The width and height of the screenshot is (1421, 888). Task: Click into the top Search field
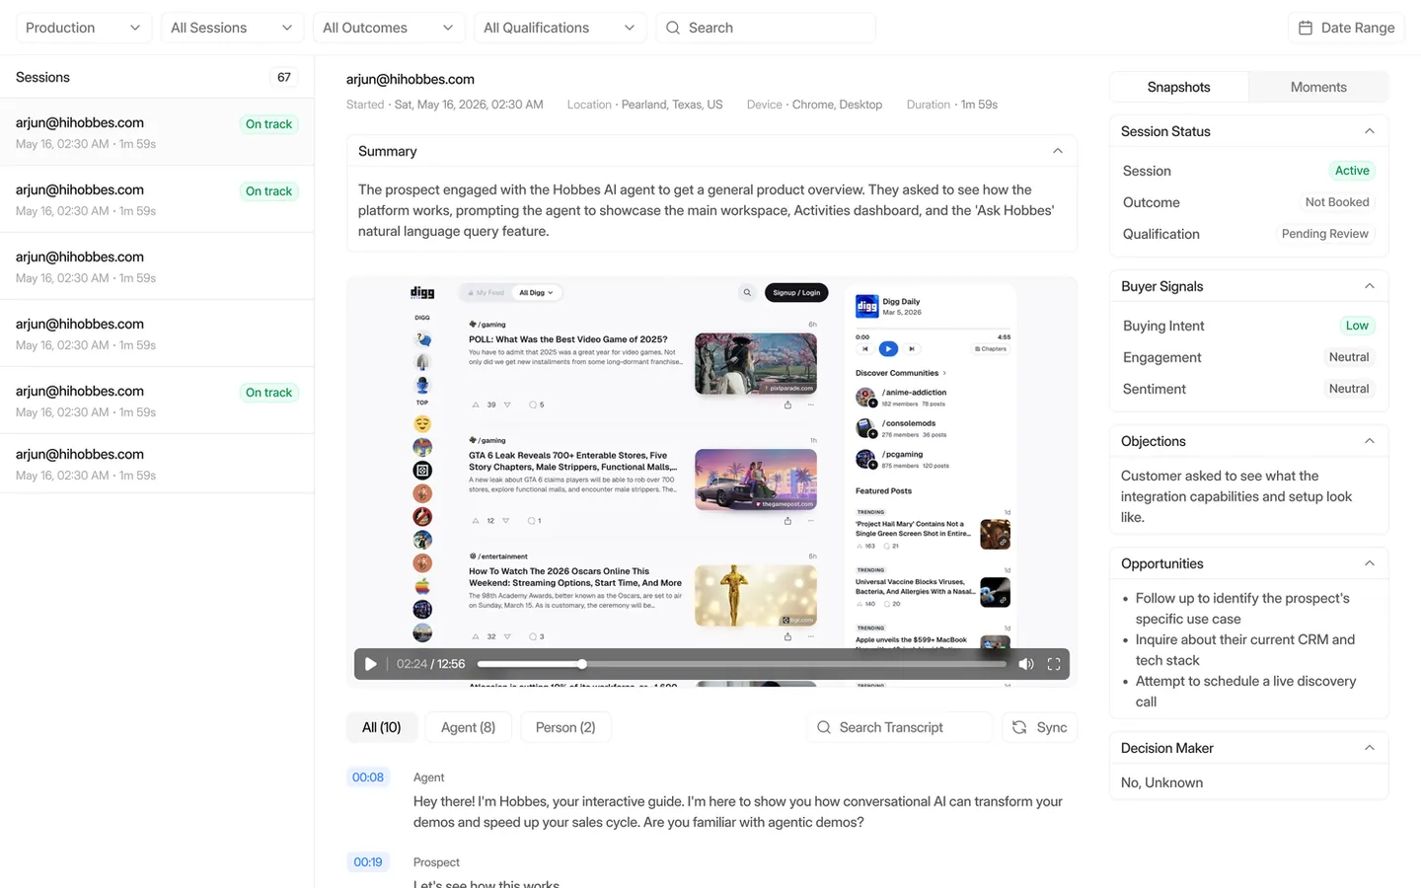766,28
